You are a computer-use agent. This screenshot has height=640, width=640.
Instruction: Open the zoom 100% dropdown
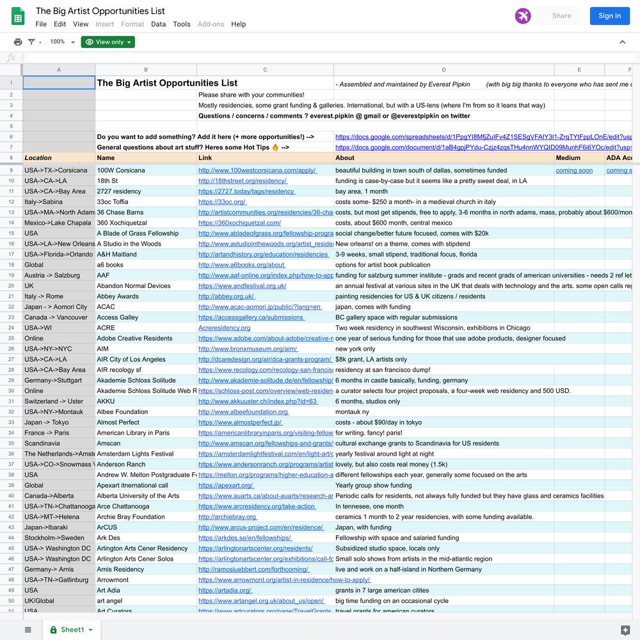[x=63, y=42]
